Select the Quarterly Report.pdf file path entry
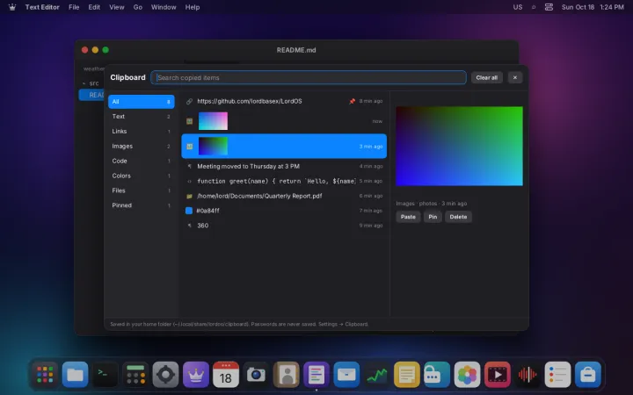Viewport: 633px width, 395px height. (x=284, y=197)
